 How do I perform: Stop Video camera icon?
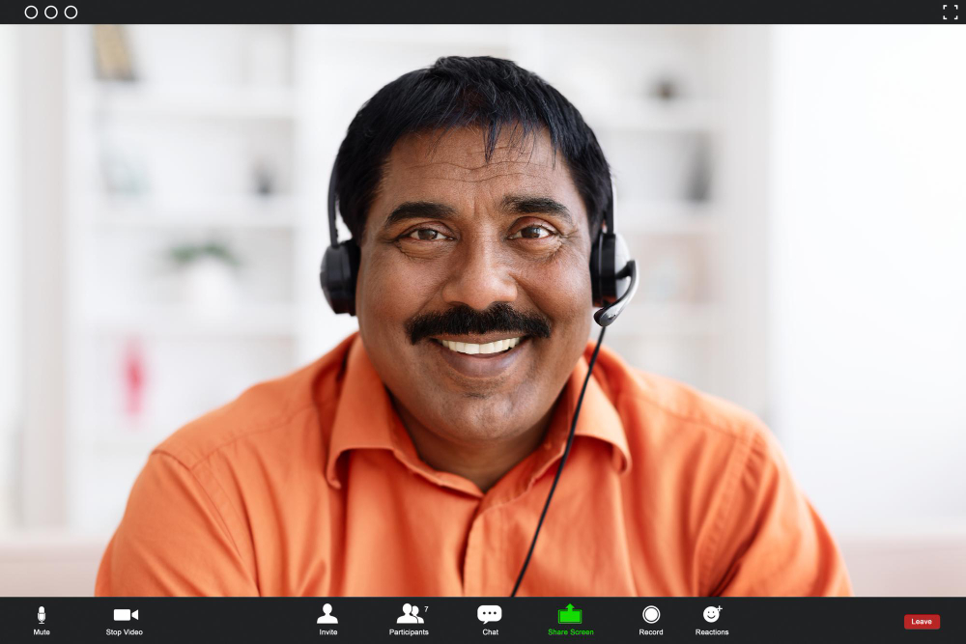[126, 614]
